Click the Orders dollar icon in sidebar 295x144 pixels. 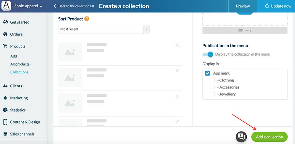click(5, 34)
